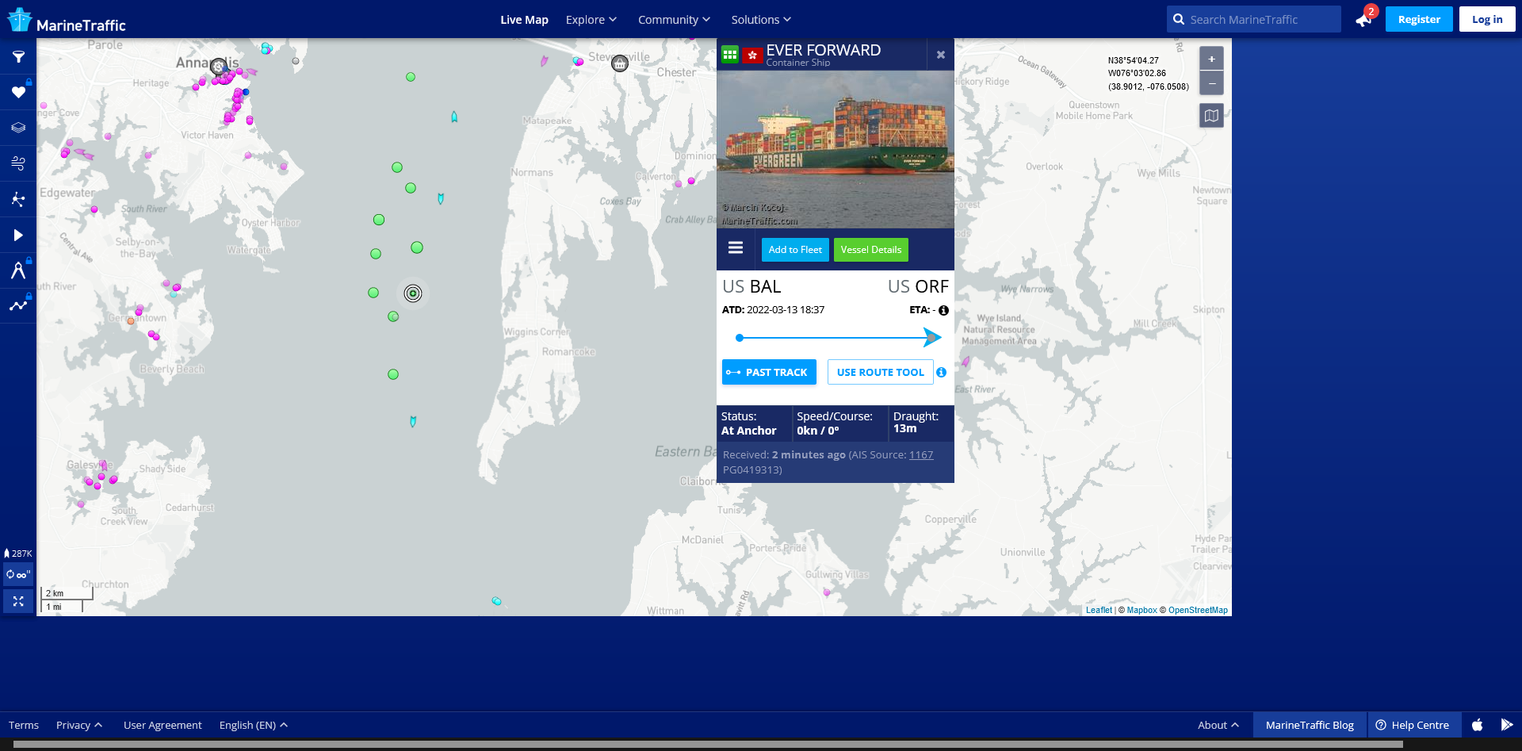
Task: Zoom in the map
Action: (x=1211, y=59)
